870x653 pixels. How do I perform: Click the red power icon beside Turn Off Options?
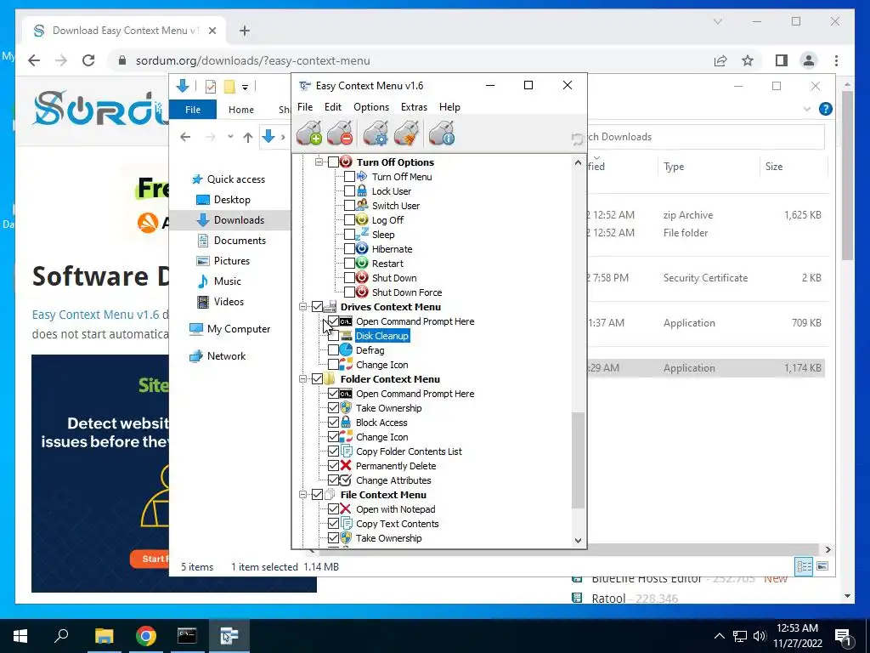pos(346,162)
